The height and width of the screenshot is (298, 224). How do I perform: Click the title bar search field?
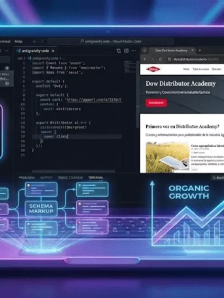pyautogui.click(x=111, y=41)
